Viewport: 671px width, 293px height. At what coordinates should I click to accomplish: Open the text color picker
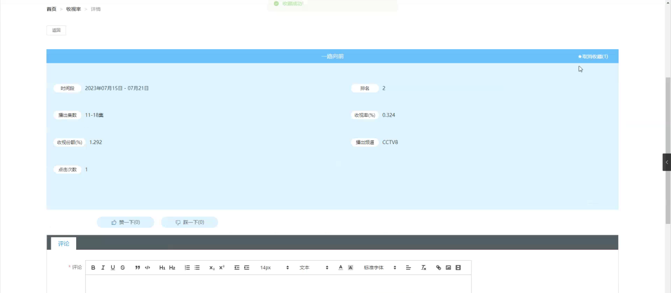(341, 268)
